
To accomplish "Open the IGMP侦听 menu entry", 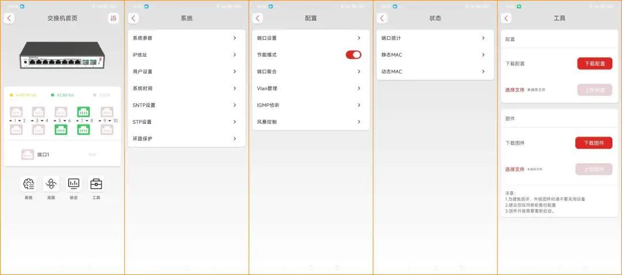I will coord(311,105).
